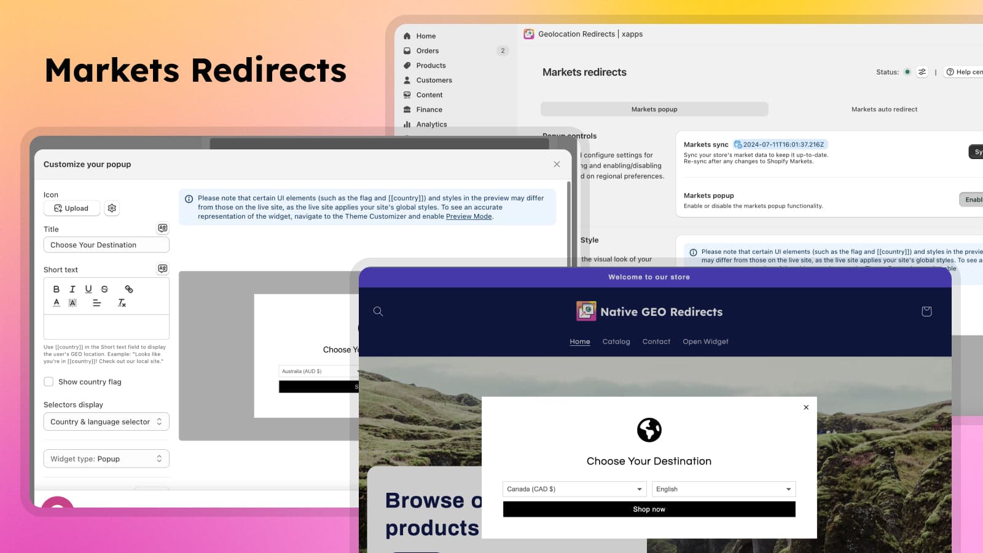Apply italic formatting in Short text editor
The width and height of the screenshot is (983, 553).
click(x=72, y=289)
